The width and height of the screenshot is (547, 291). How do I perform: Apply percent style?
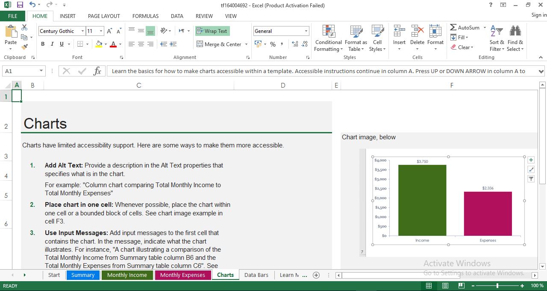[273, 44]
